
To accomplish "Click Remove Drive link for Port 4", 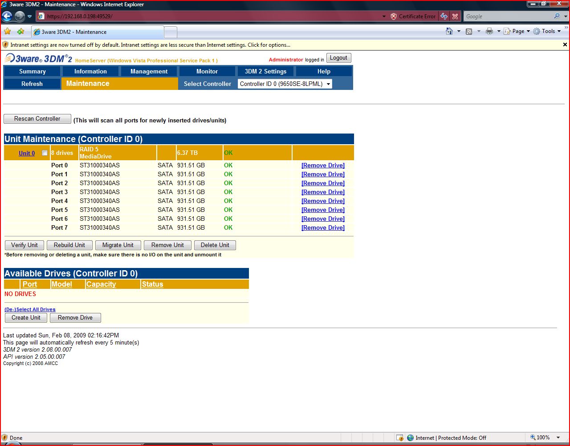I will 323,201.
